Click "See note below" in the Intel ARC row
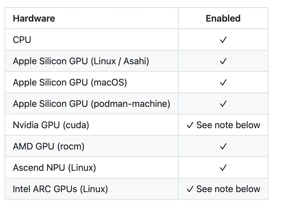Image resolution: width=287 pixels, height=212 pixels. pyautogui.click(x=228, y=189)
